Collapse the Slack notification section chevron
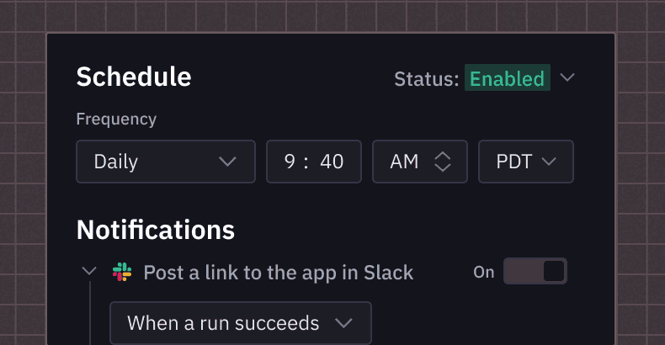The height and width of the screenshot is (345, 665). coord(89,271)
